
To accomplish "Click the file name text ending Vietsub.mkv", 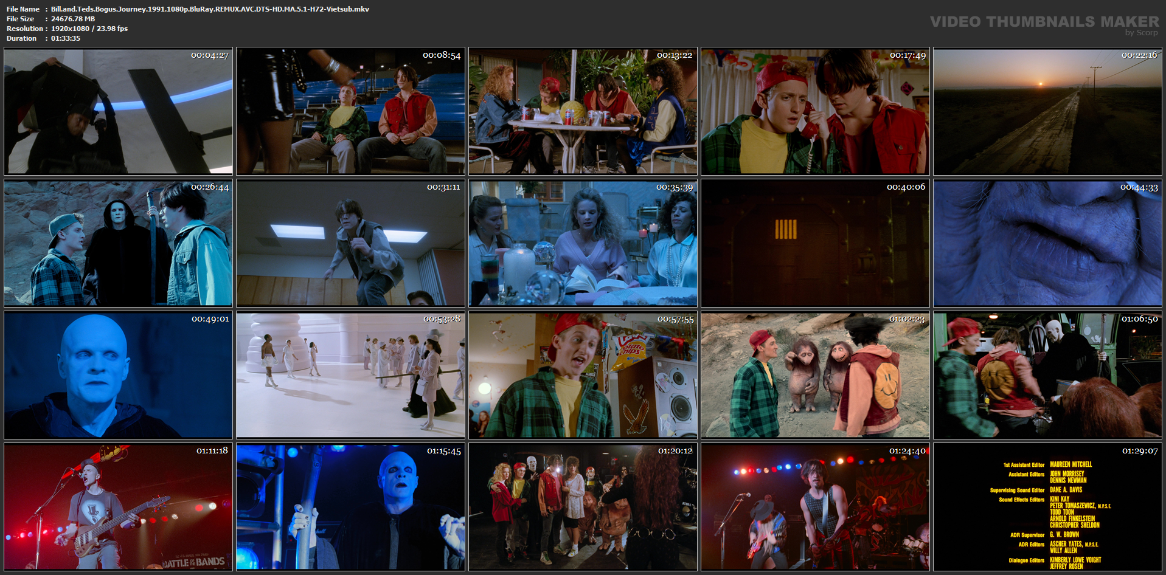I will pos(210,9).
